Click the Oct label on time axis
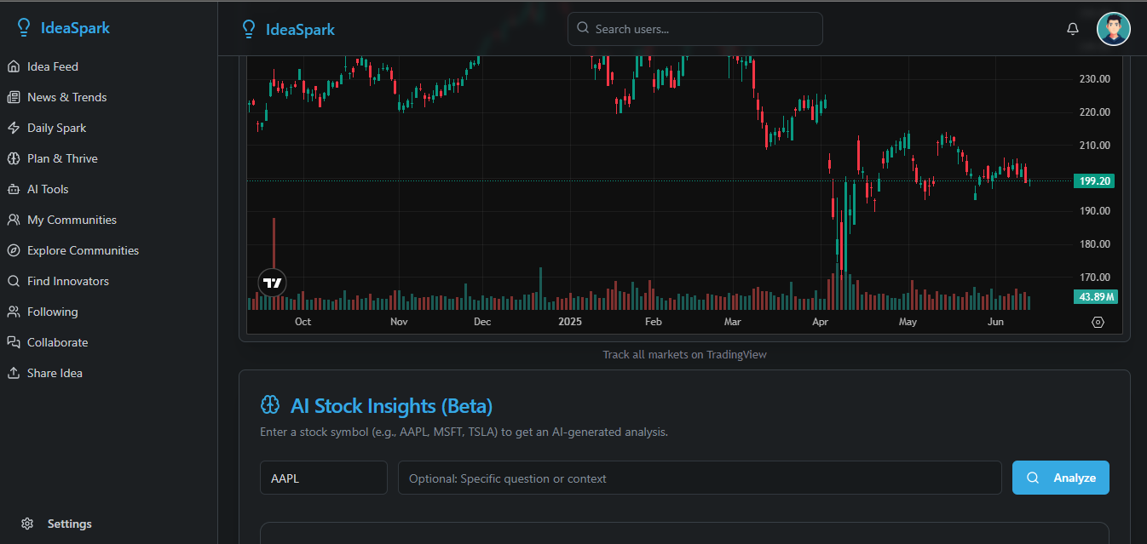 303,322
